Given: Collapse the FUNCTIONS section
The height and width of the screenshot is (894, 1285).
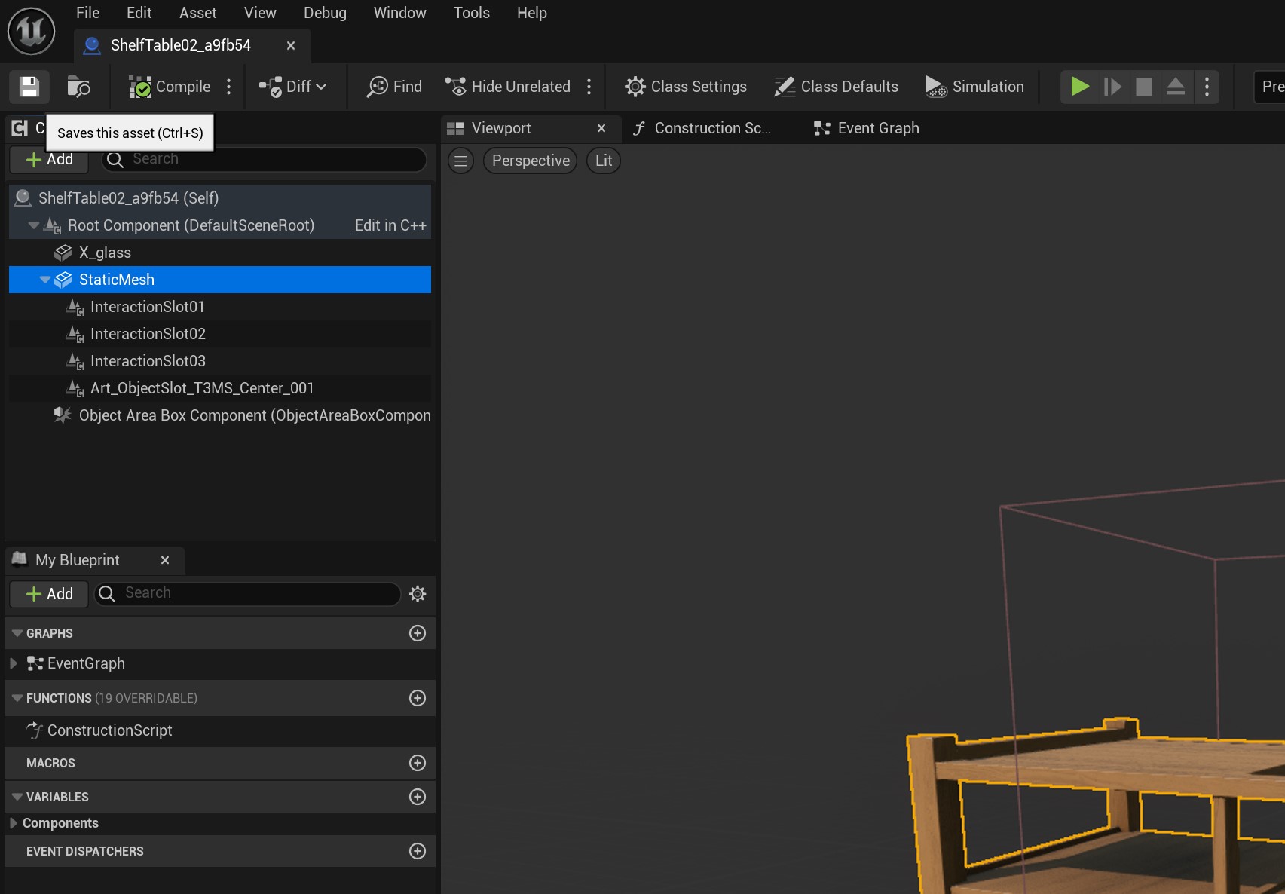Looking at the screenshot, I should tap(17, 698).
